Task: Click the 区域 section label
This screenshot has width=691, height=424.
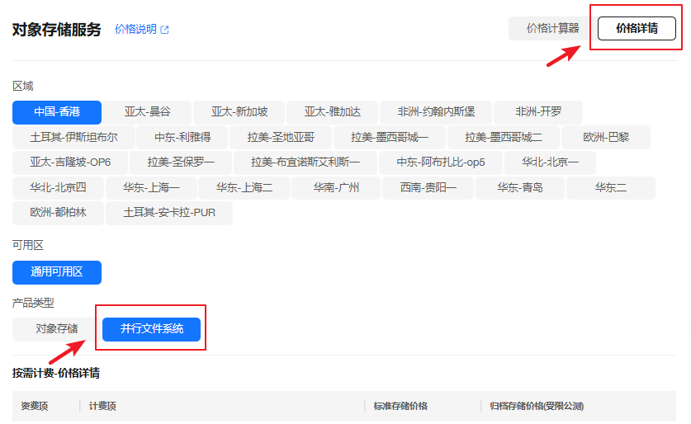Action: [23, 86]
